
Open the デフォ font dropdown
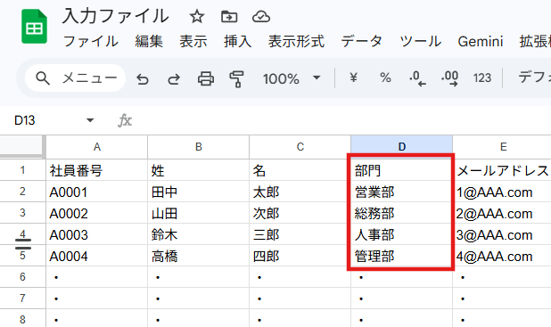click(534, 78)
